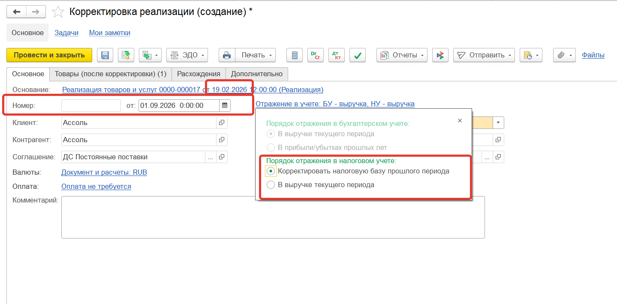Screen dimensions: 617x304
Task: Open the Файлы link
Action: tap(593, 55)
